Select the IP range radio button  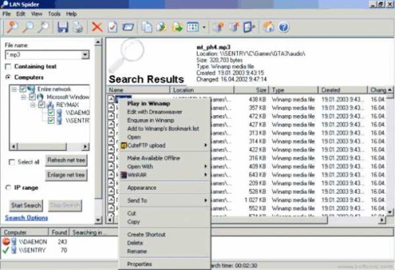tap(8, 187)
